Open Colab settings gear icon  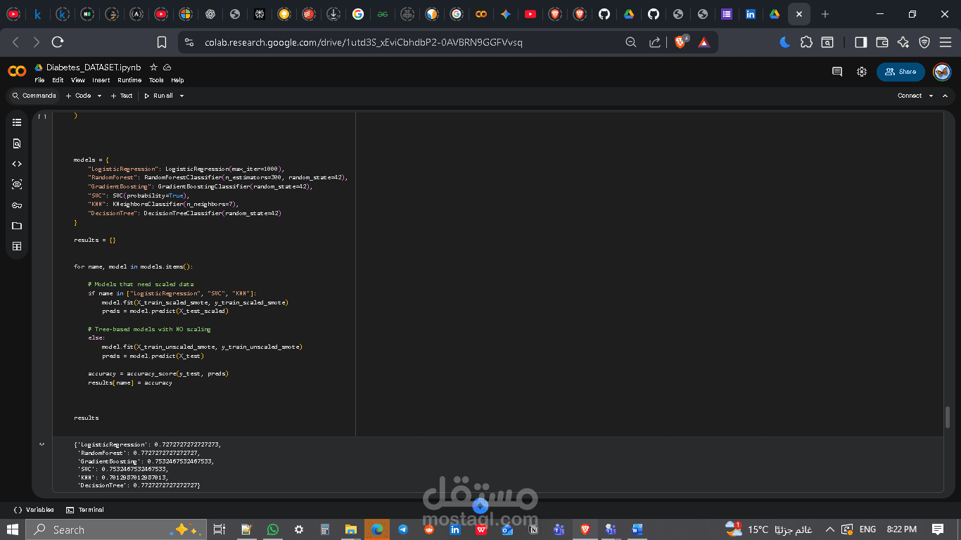862,72
